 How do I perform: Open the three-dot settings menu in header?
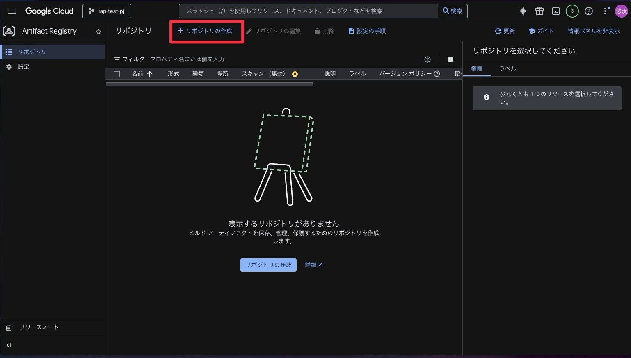(x=605, y=11)
